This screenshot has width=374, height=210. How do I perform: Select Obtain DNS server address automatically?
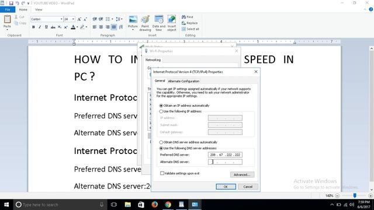(161, 142)
